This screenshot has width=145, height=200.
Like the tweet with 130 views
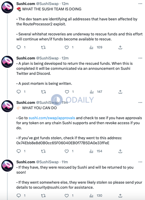[67, 196]
